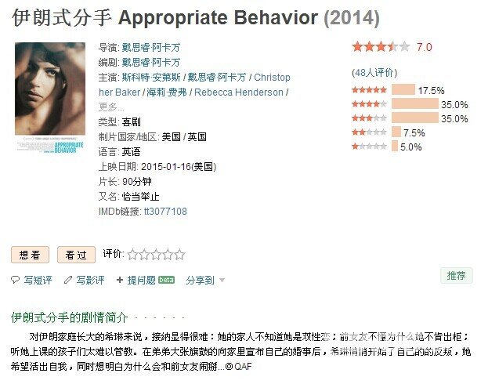
Task: Open director link 戴思睿·阿卡万
Action: click(x=151, y=47)
